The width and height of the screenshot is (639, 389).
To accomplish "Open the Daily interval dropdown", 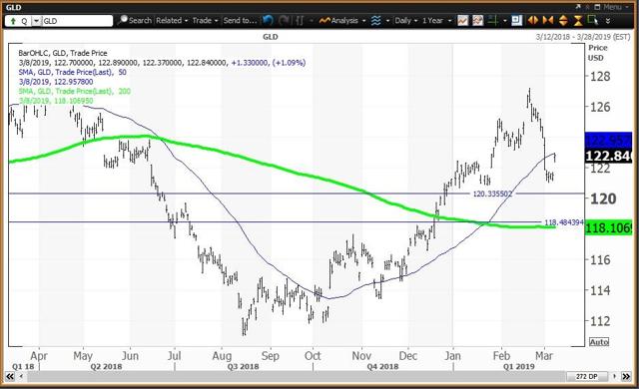I will (406, 20).
